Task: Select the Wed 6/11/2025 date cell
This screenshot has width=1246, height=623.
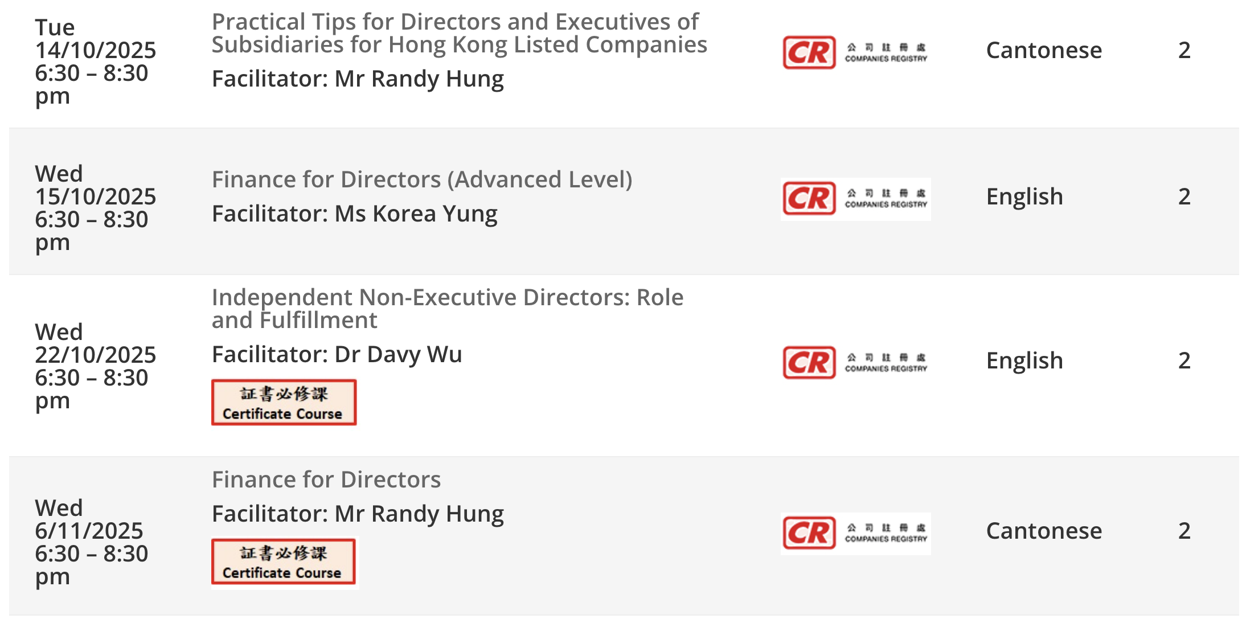Action: 91,542
